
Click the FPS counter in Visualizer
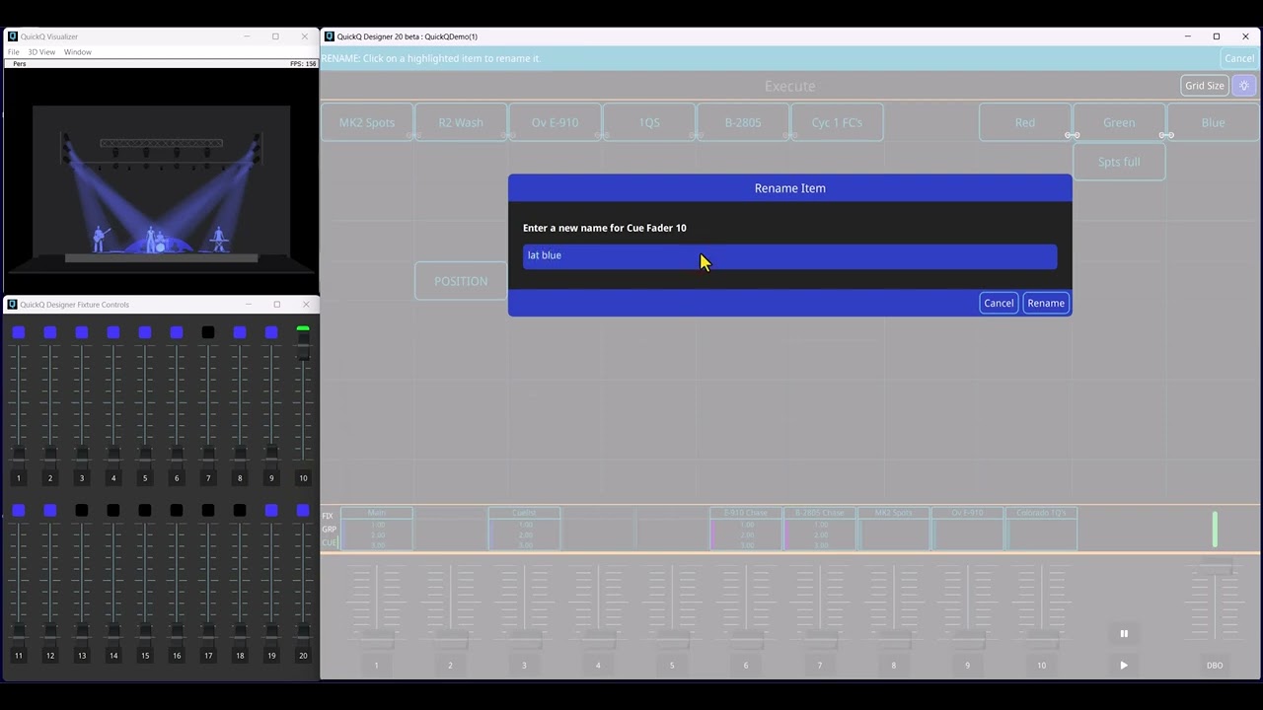click(x=303, y=64)
